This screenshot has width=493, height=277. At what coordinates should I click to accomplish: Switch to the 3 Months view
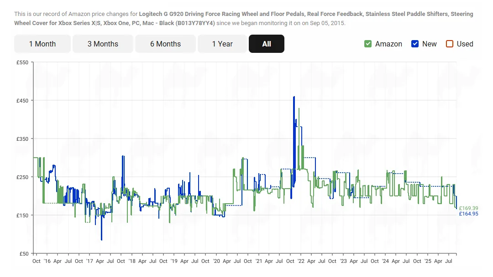tap(103, 44)
